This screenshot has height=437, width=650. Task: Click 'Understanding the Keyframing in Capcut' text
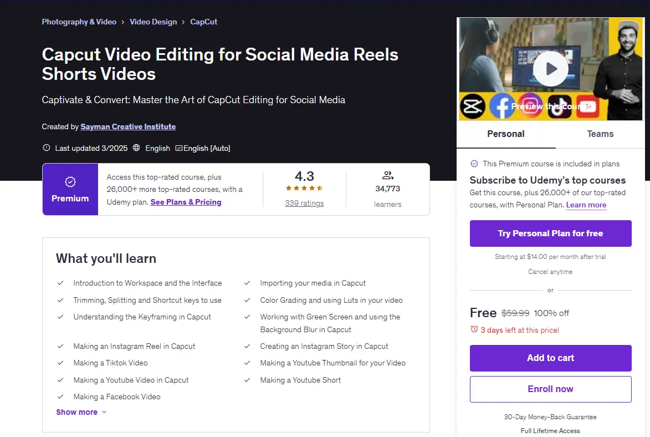[142, 317]
